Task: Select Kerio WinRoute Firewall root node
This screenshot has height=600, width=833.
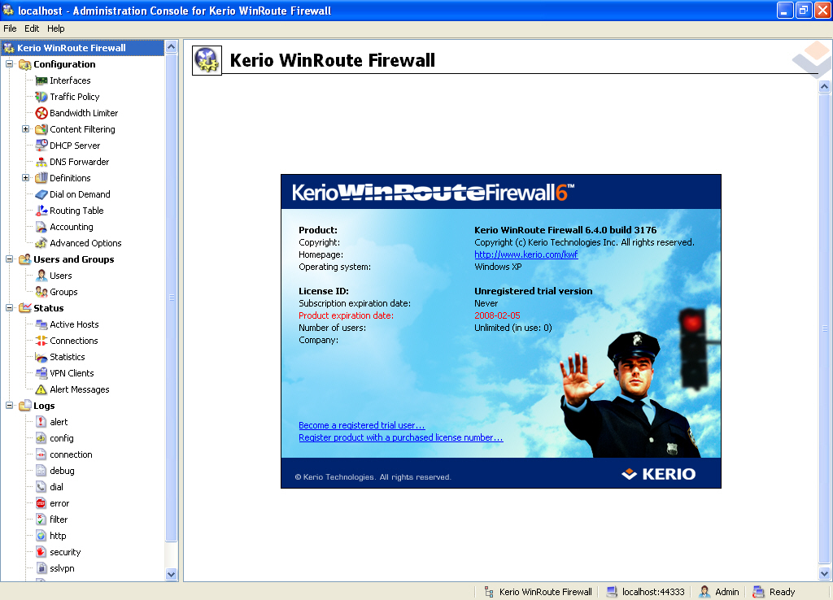Action: tap(72, 48)
